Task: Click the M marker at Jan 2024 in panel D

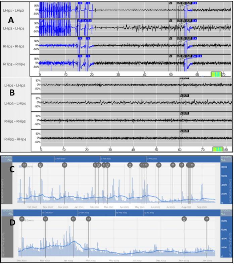Action: (206, 219)
